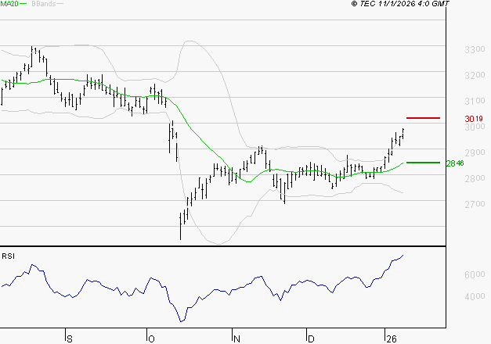Click the red resistance level line
491x344 pixels.
pos(423,118)
